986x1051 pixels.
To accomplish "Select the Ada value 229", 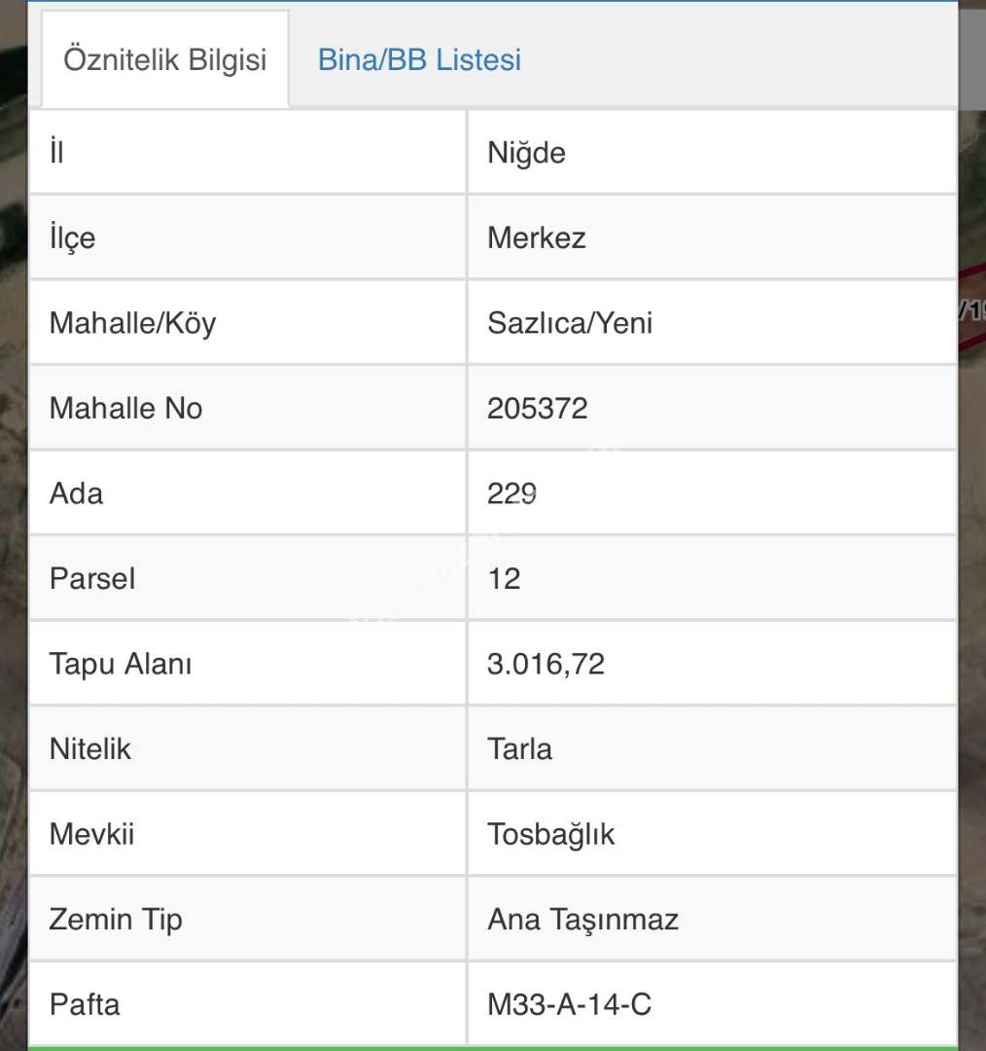I will (x=512, y=493).
